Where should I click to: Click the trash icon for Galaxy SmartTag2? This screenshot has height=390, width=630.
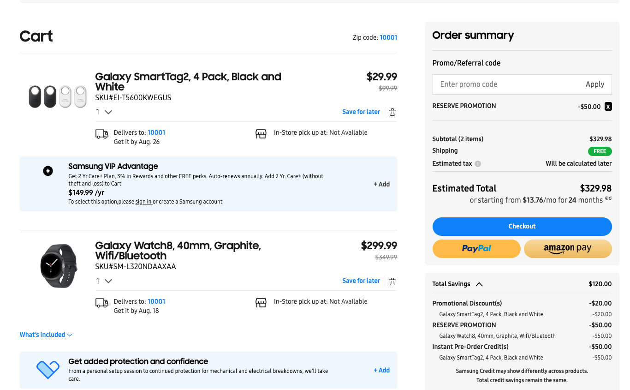point(392,112)
